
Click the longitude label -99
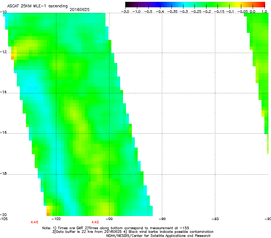pyautogui.click(x=109, y=219)
